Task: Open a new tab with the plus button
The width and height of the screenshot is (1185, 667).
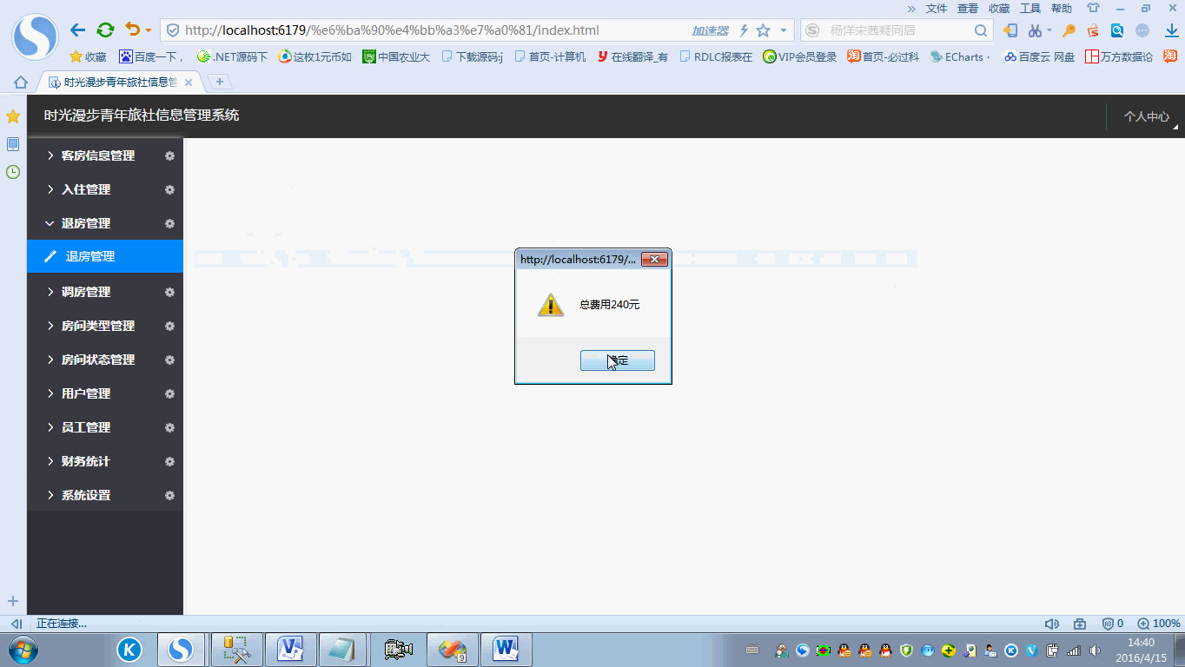Action: (x=220, y=82)
